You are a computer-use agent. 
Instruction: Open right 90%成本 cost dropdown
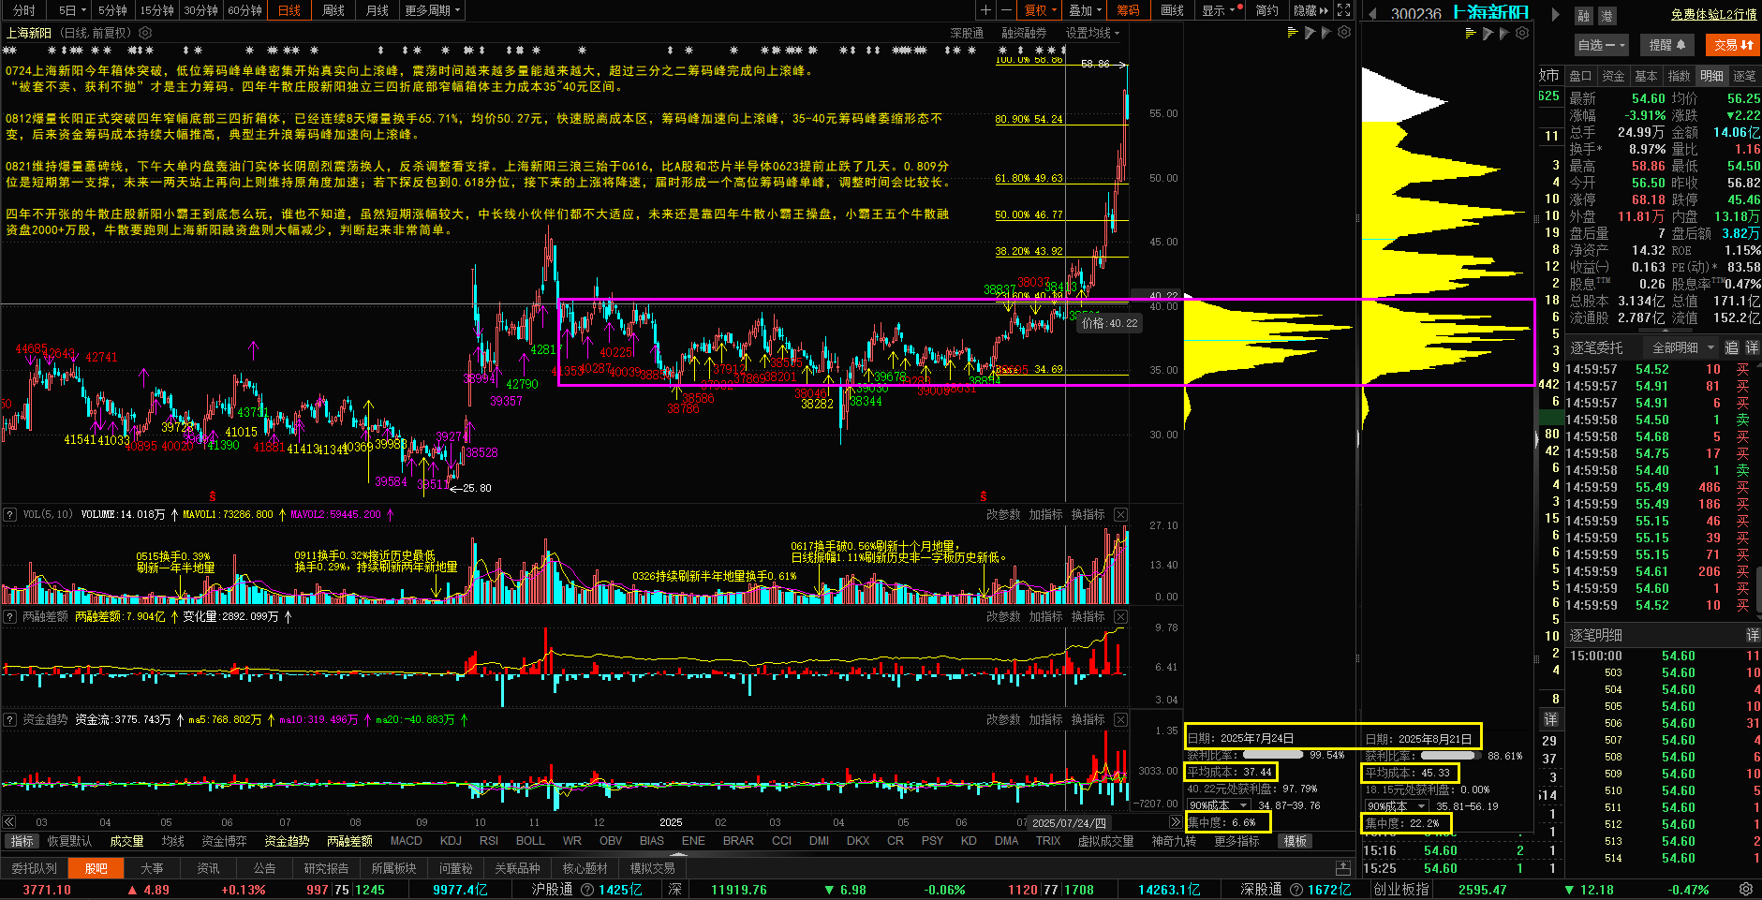pyautogui.click(x=1396, y=805)
